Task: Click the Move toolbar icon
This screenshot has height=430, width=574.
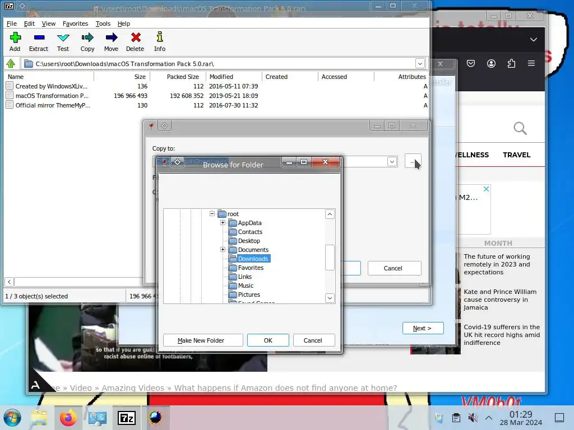Action: click(112, 42)
